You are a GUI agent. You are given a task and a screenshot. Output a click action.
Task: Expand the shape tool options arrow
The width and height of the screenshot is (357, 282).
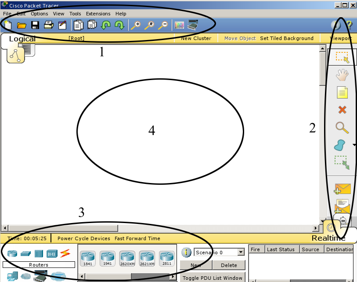(x=354, y=145)
